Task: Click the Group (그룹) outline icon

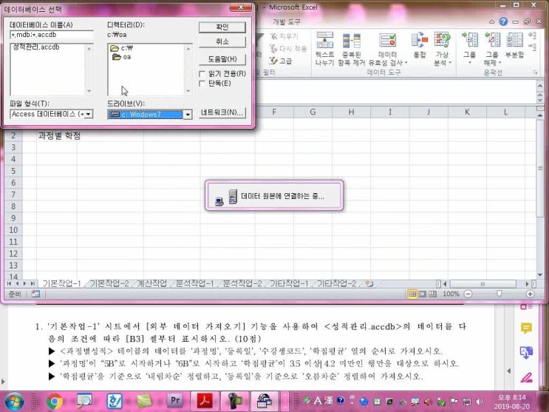Action: 469,40
